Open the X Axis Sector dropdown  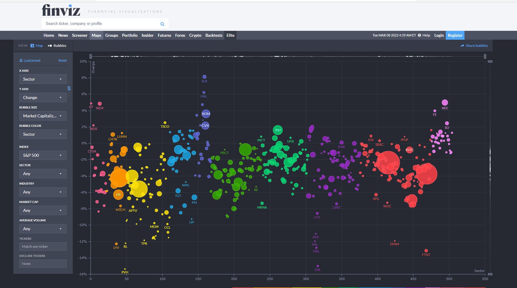pos(43,79)
